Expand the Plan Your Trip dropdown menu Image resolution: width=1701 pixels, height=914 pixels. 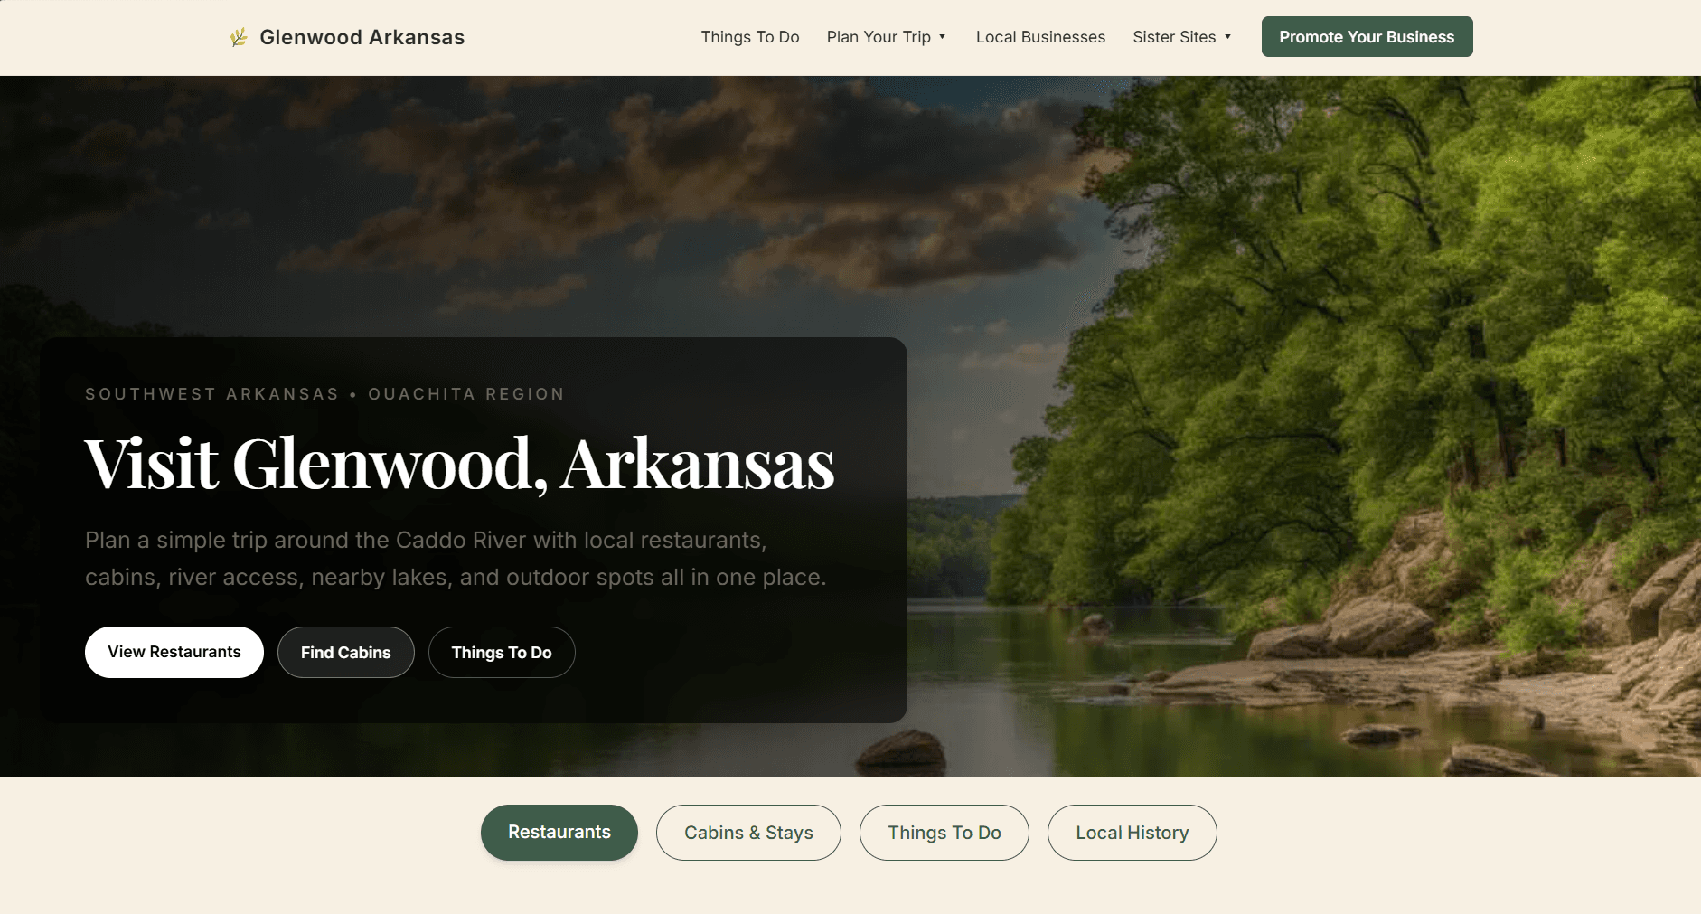pos(887,37)
